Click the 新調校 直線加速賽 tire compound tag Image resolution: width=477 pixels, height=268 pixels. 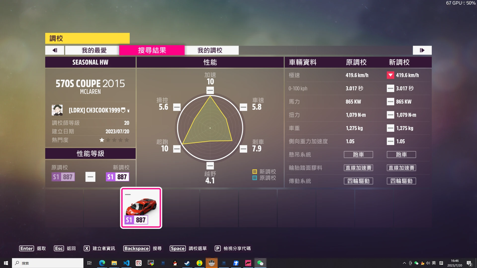click(x=401, y=167)
